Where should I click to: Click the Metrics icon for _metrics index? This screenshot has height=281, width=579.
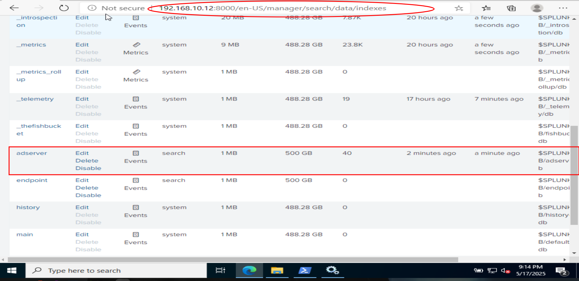(136, 45)
